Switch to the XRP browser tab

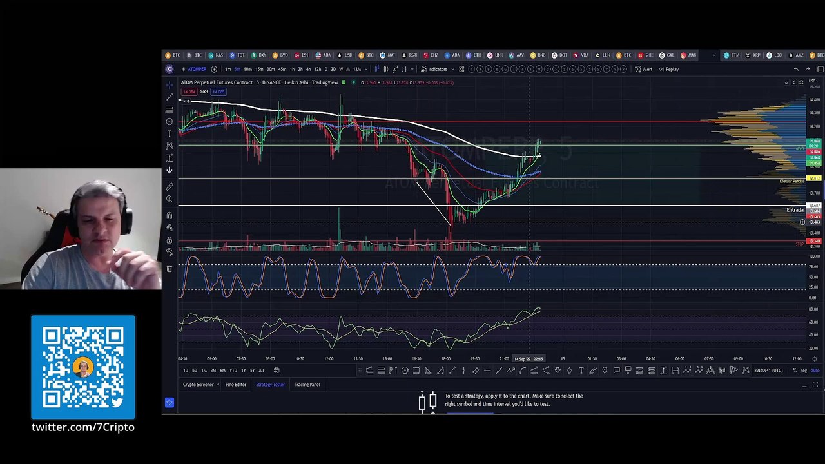point(753,55)
